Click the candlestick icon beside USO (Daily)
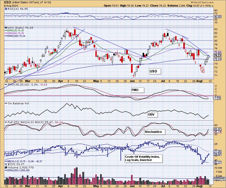 click(x=6, y=28)
